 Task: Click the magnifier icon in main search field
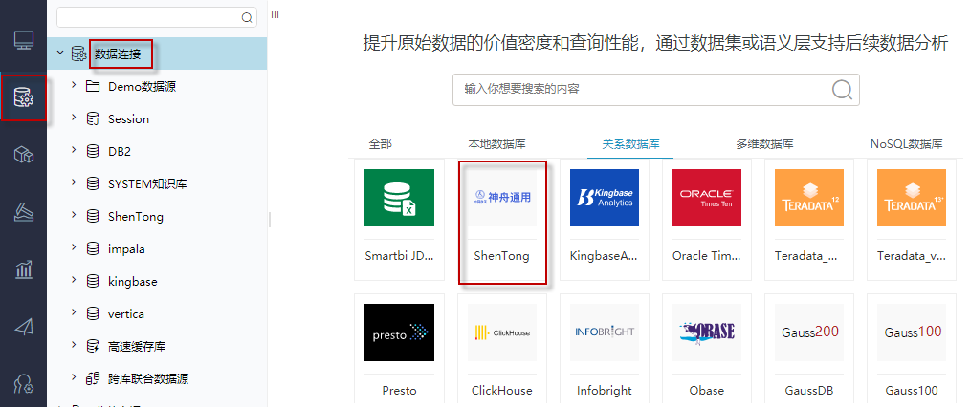pyautogui.click(x=842, y=90)
